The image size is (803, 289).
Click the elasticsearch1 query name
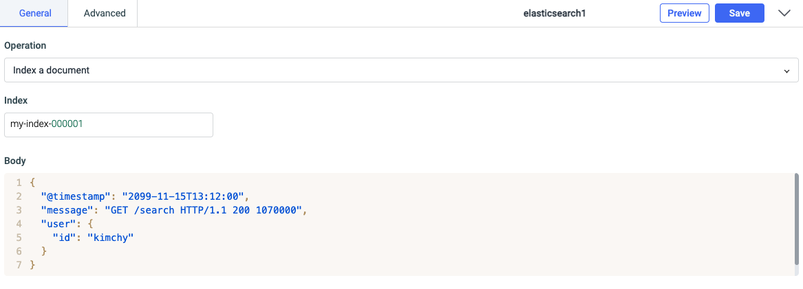pos(555,13)
